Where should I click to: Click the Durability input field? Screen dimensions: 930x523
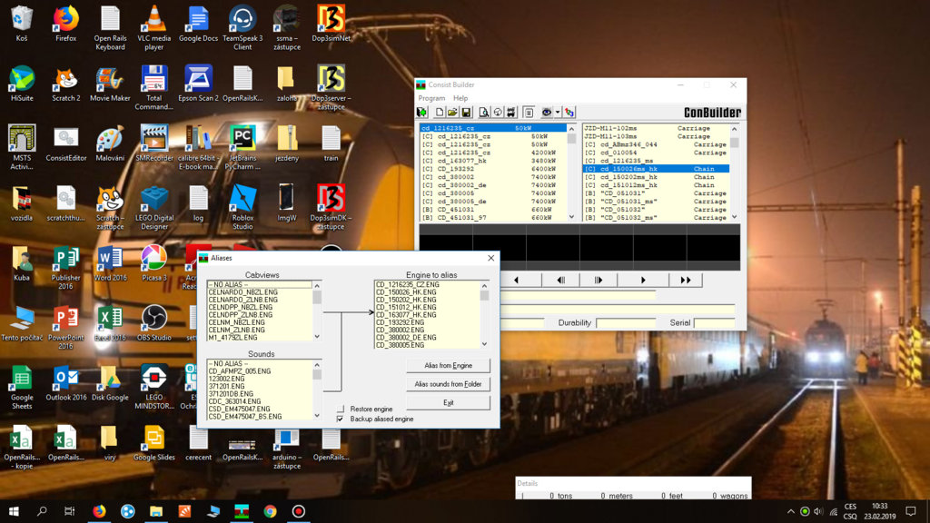pyautogui.click(x=626, y=323)
